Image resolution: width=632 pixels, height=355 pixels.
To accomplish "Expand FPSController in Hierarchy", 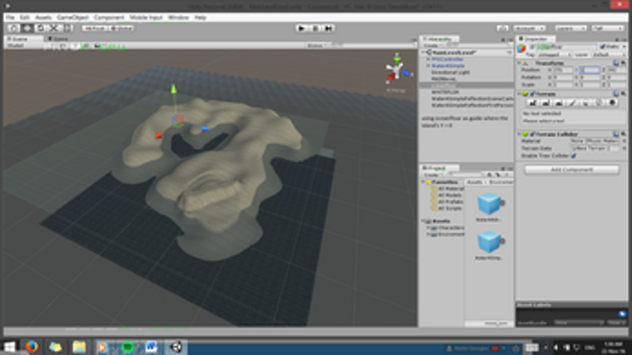I will pyautogui.click(x=428, y=59).
